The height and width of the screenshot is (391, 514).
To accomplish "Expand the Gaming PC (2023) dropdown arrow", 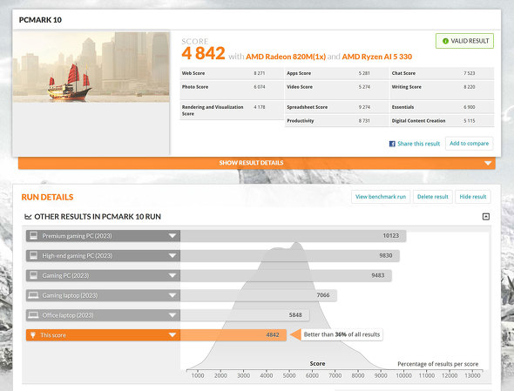I will pos(172,276).
